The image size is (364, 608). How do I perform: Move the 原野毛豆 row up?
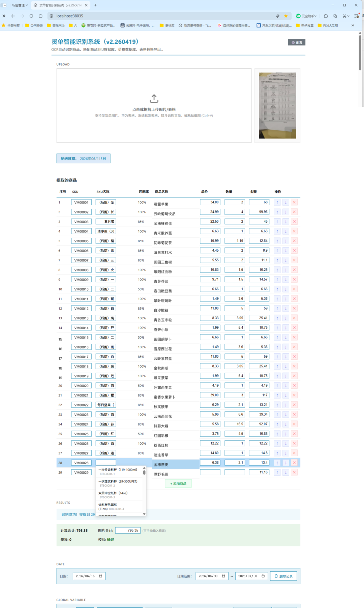277,472
